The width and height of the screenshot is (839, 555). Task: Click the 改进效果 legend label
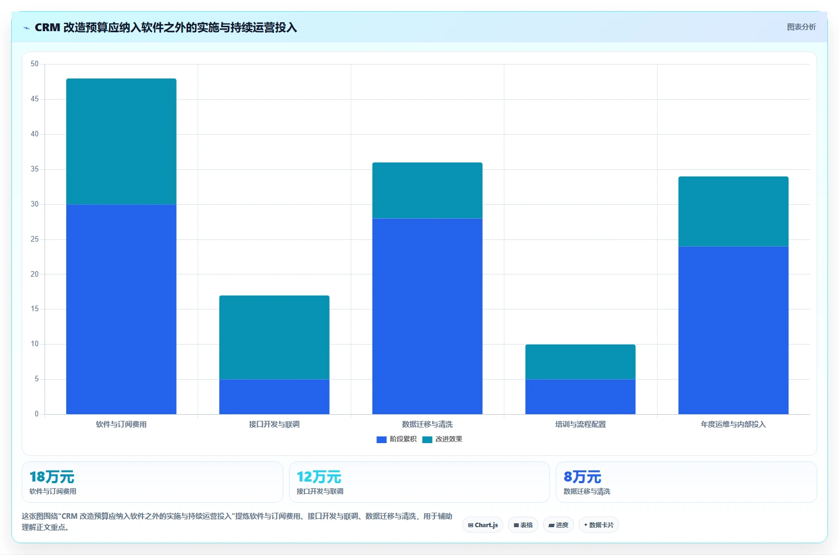pyautogui.click(x=449, y=439)
